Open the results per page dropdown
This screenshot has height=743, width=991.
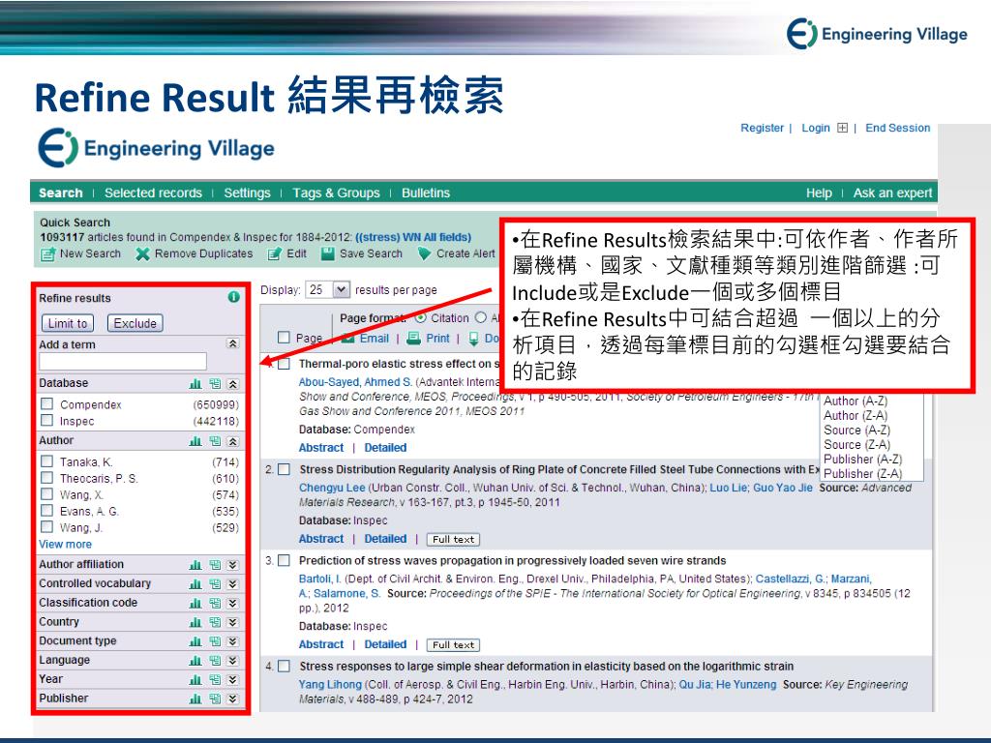(342, 289)
